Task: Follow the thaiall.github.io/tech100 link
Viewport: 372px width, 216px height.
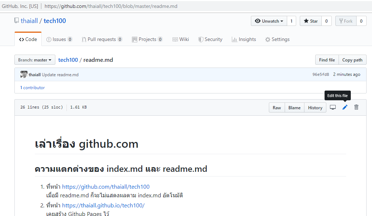Action: [x=103, y=206]
